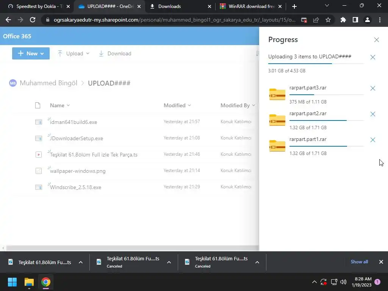This screenshot has width=388, height=291.
Task: Click the Office 365 header link
Action: (x=17, y=36)
